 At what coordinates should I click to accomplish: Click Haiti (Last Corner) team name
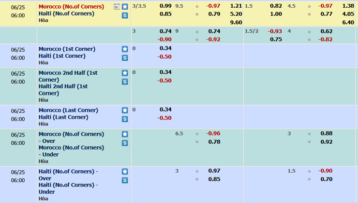63,117
